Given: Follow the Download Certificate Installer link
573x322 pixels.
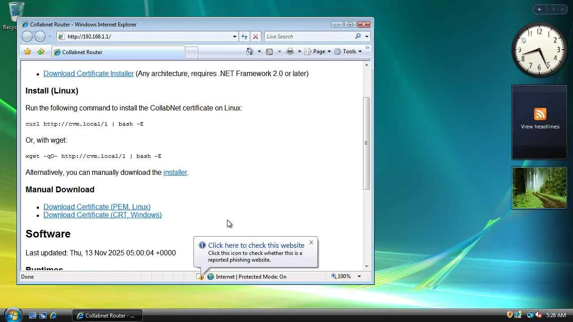Looking at the screenshot, I should pyautogui.click(x=89, y=73).
